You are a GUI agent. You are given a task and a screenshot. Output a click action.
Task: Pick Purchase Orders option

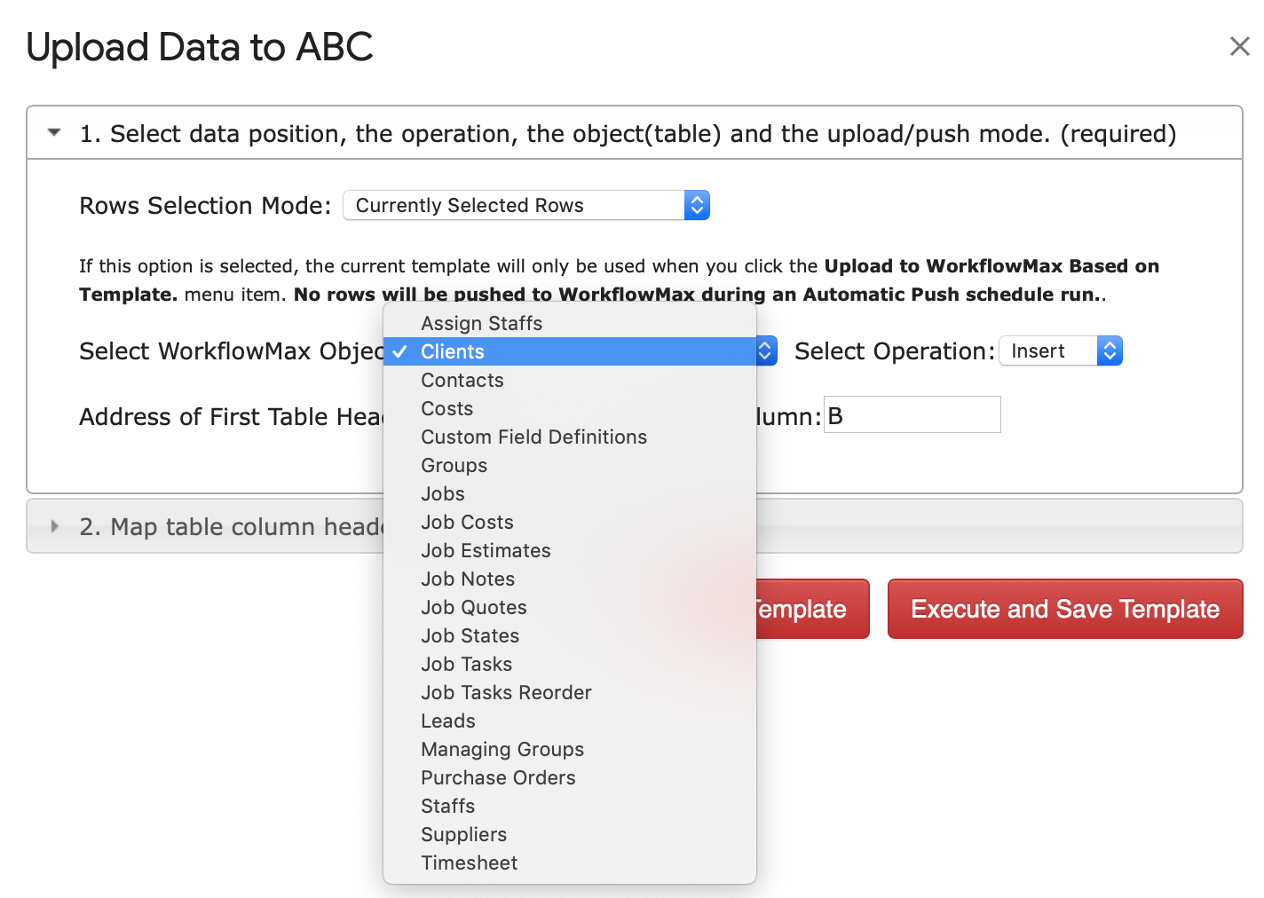(x=570, y=777)
